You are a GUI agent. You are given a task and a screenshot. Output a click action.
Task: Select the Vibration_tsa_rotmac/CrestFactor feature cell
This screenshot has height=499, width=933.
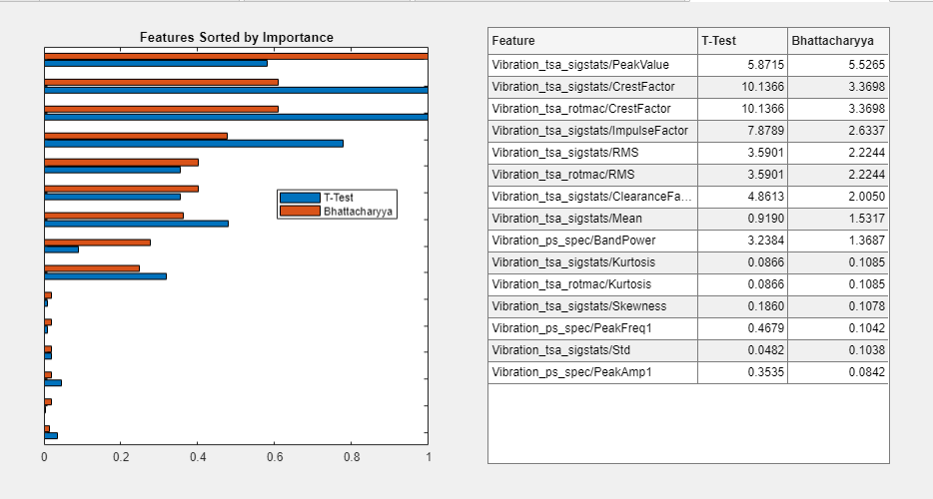coord(592,108)
